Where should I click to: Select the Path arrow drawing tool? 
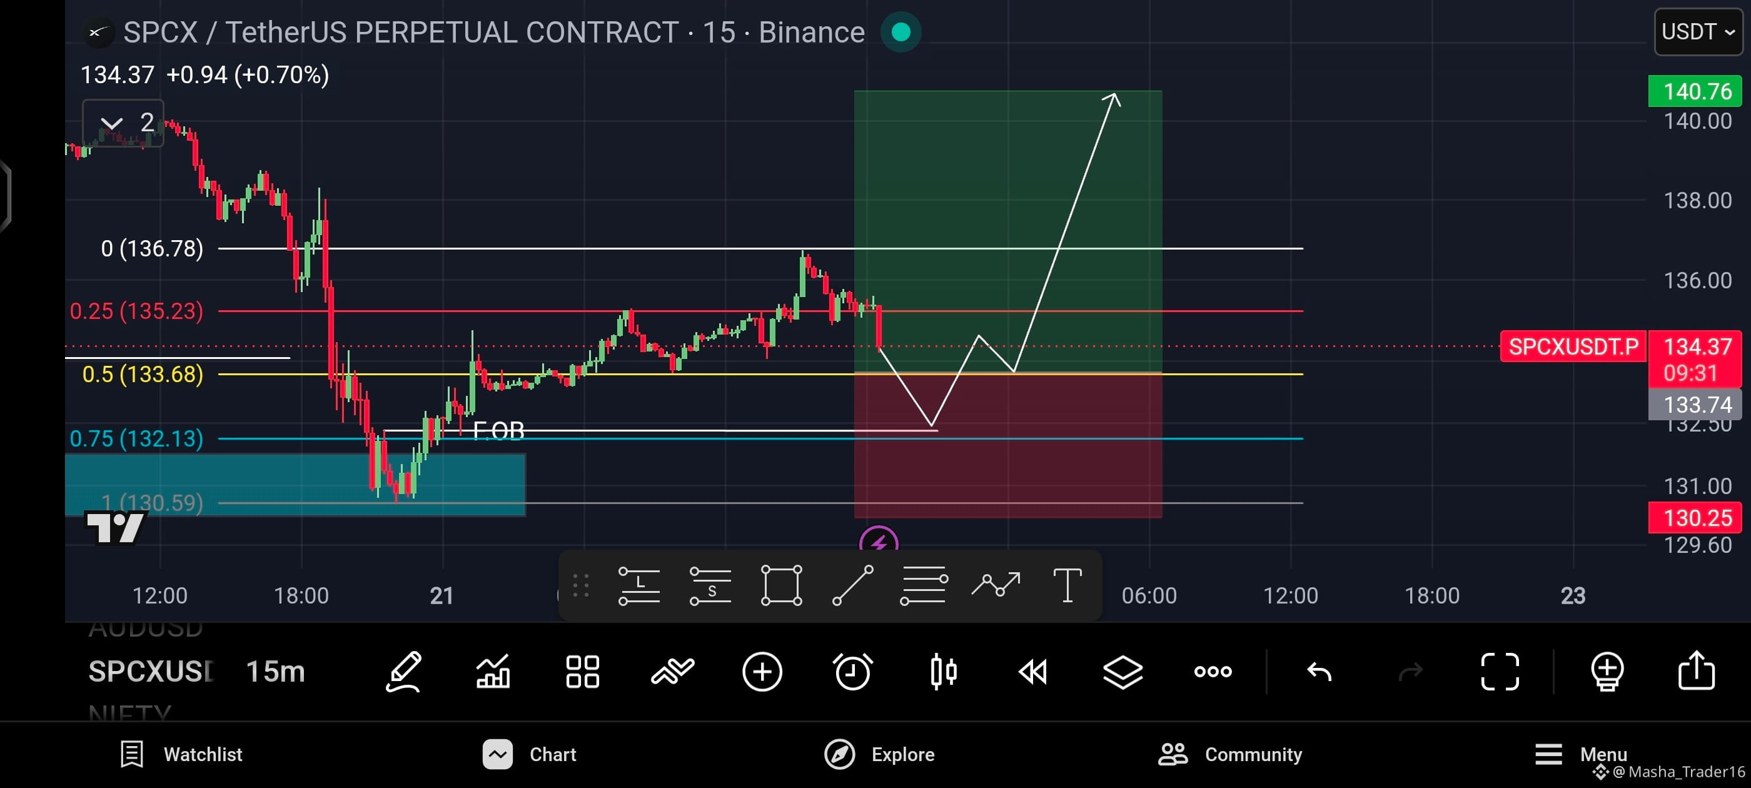pos(996,585)
